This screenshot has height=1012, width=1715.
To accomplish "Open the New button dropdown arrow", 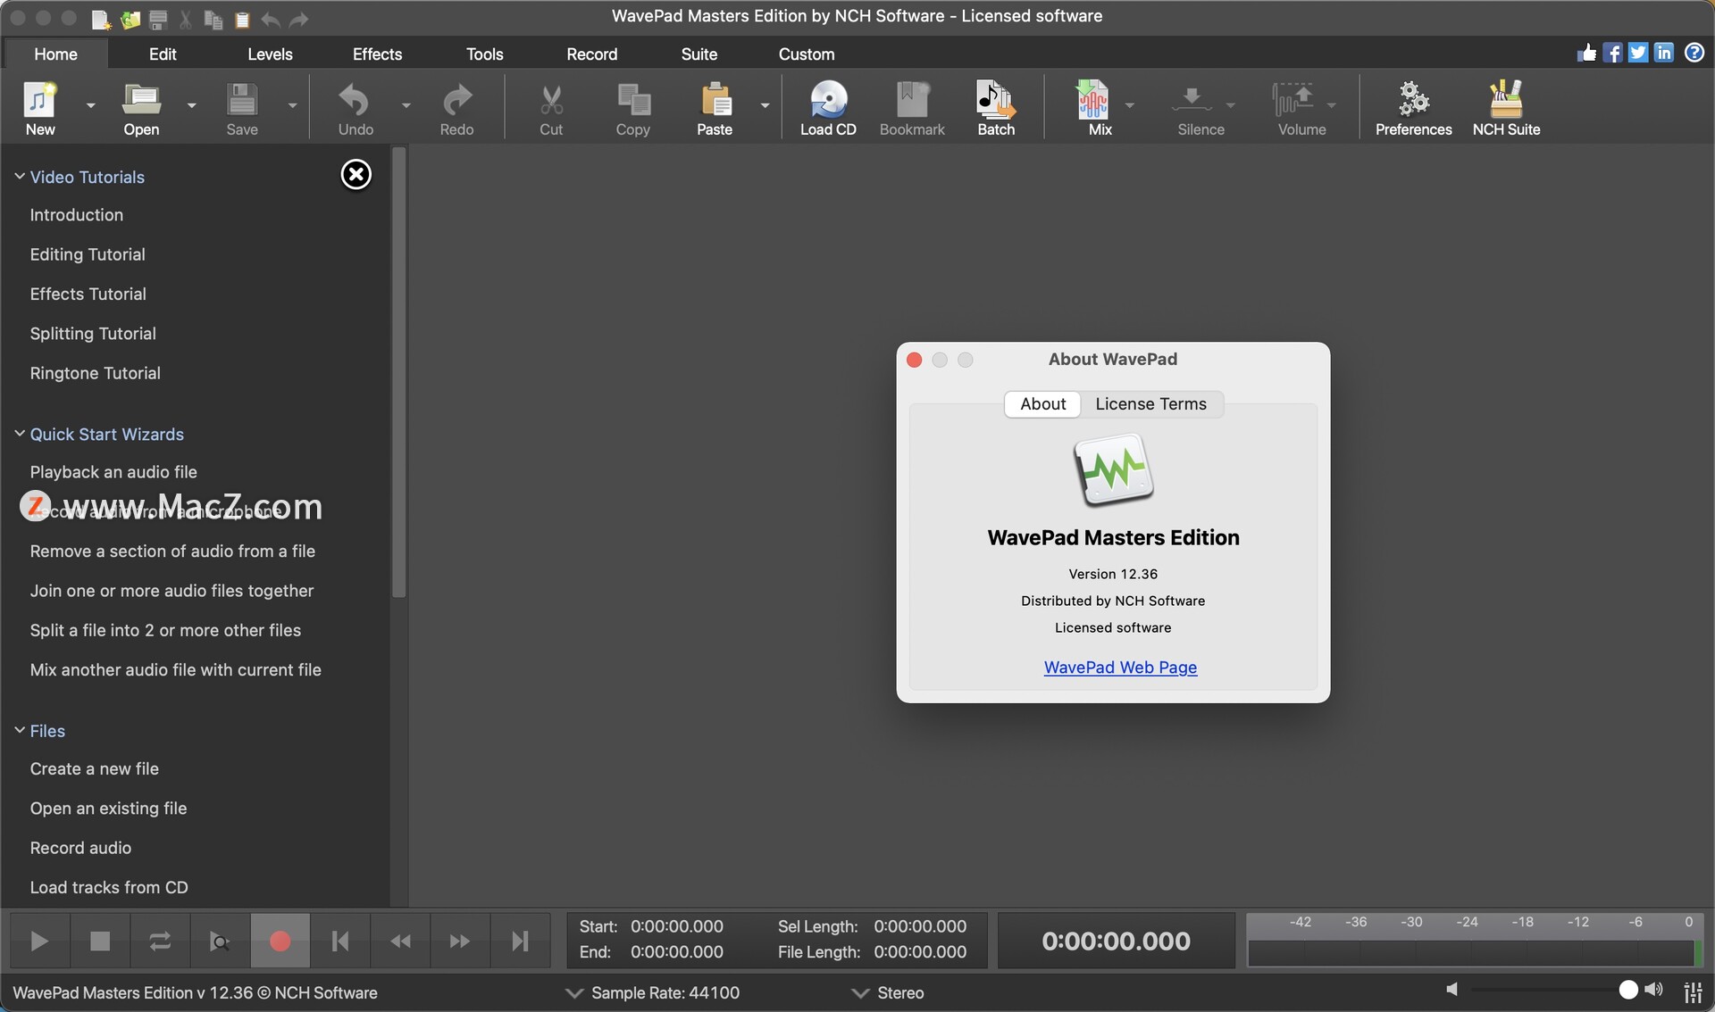I will (x=90, y=105).
